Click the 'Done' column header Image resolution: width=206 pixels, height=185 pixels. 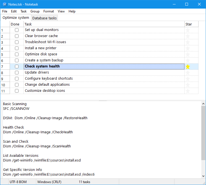point(17,24)
